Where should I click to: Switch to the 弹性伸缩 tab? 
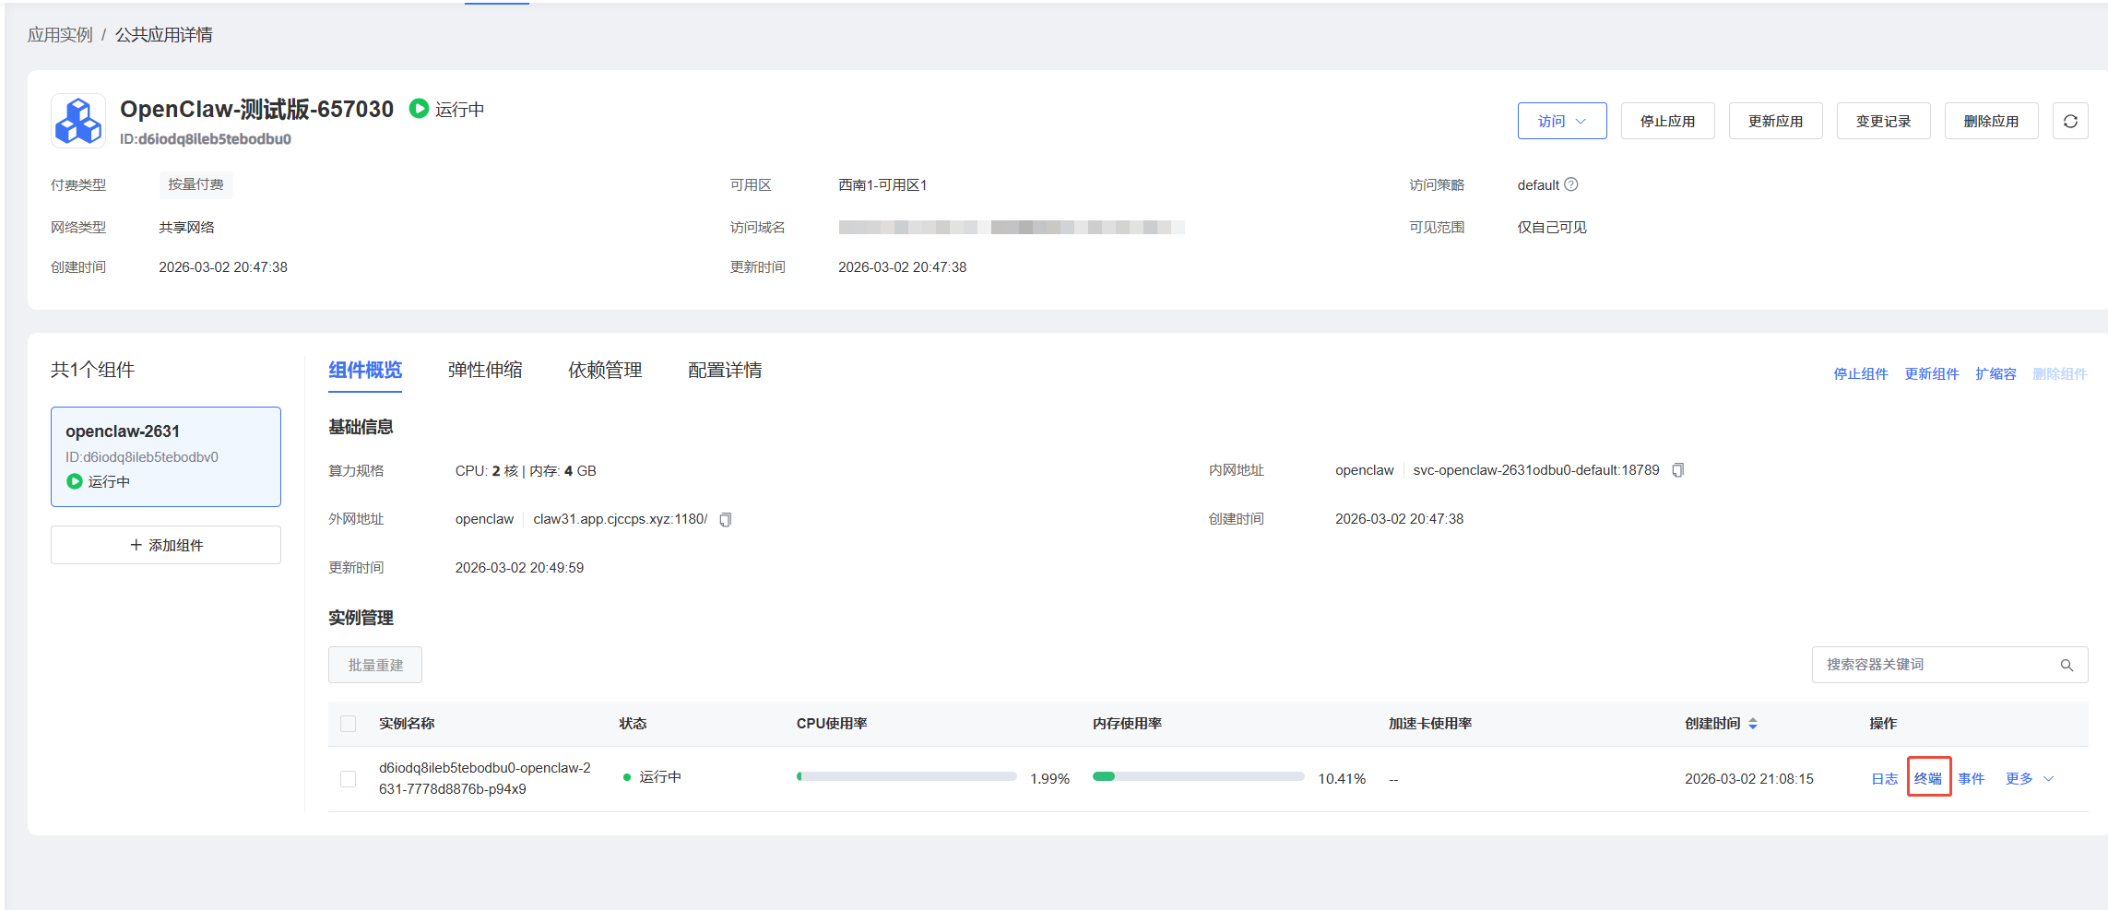point(485,370)
